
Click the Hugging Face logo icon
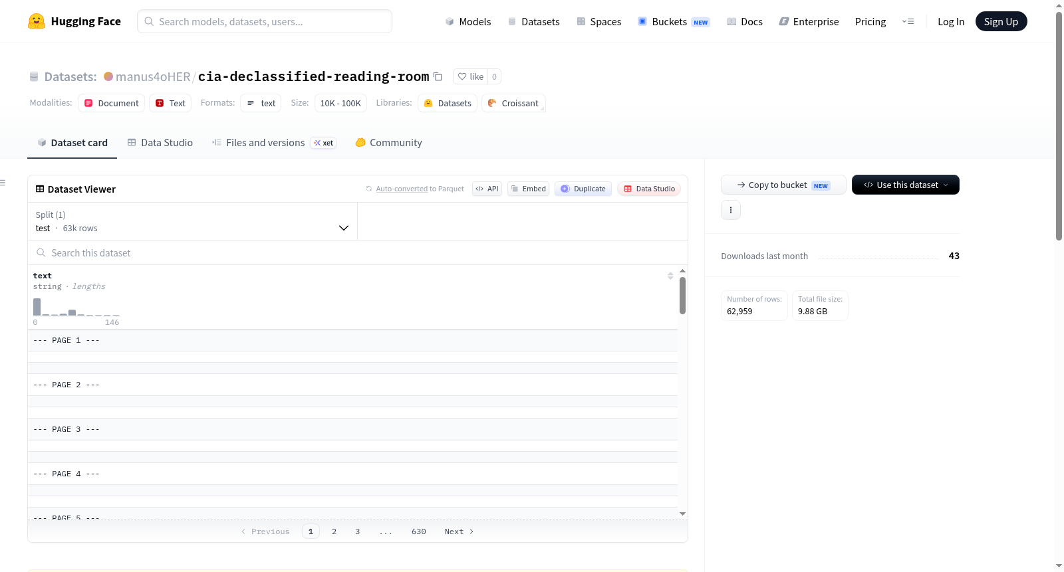[37, 21]
